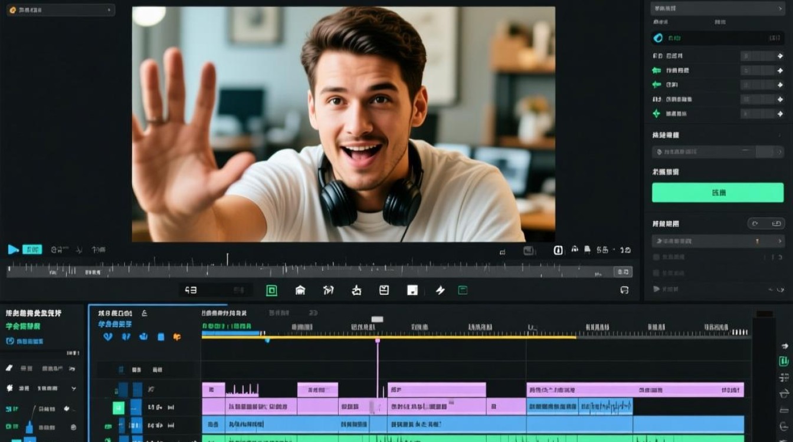Click the white square icon beside lightning bolt
This screenshot has width=793, height=442.
click(x=412, y=290)
